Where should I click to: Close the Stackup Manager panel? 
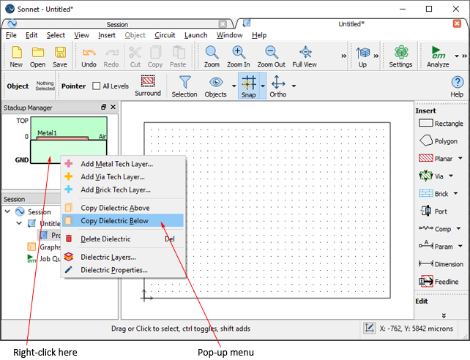[x=113, y=107]
